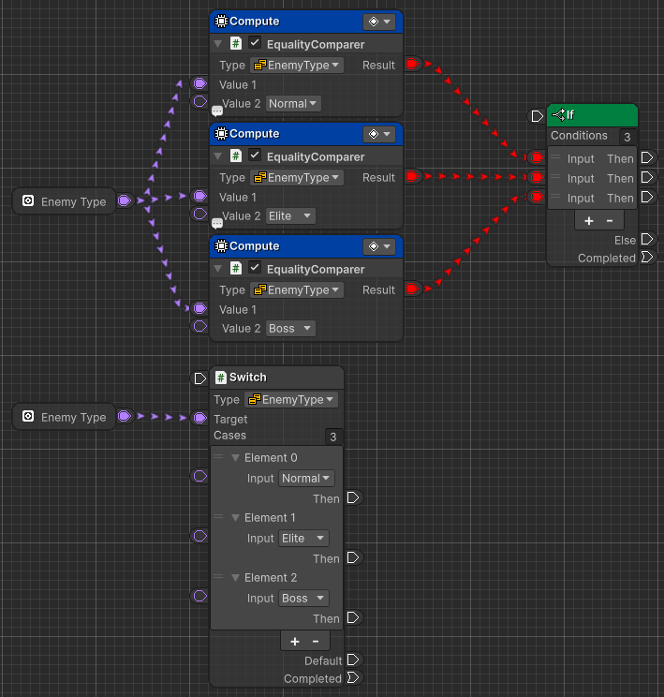Open Element 1 Input Elite dropdown

[304, 539]
